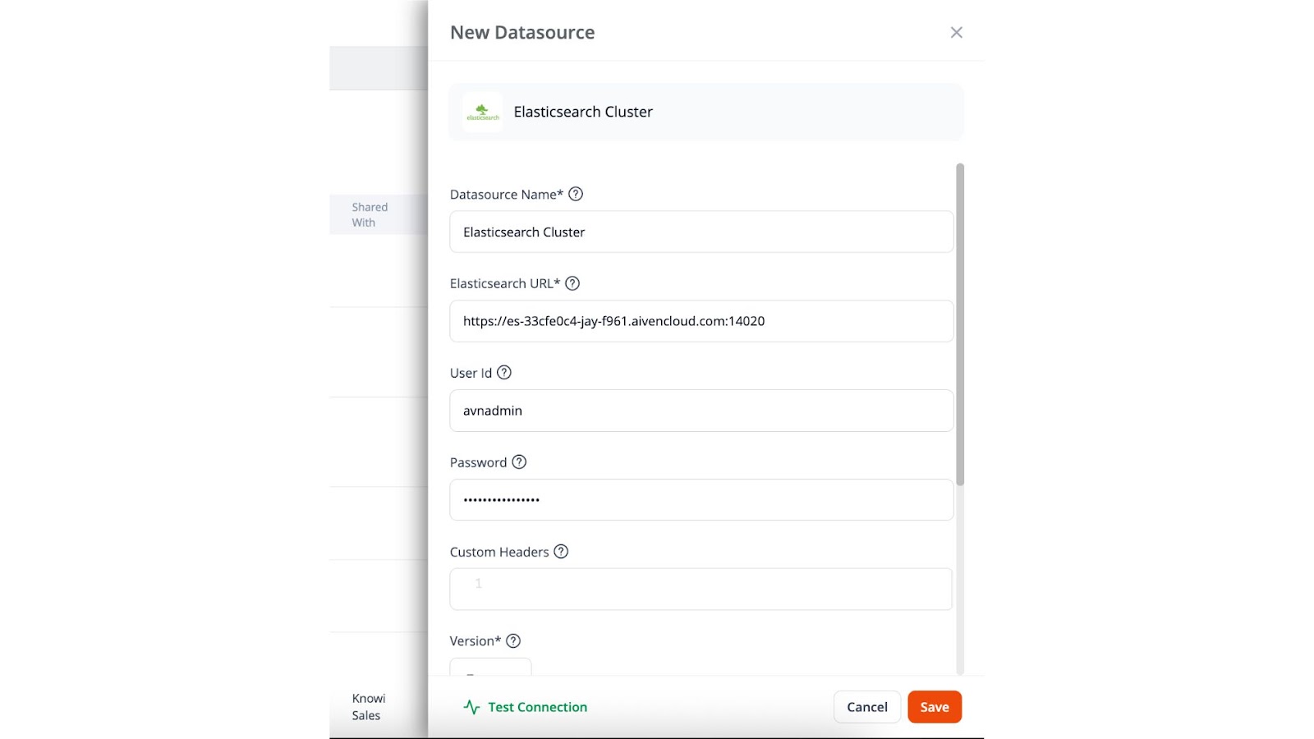1314x739 pixels.
Task: Click the New Datasource heading
Action: 522,32
